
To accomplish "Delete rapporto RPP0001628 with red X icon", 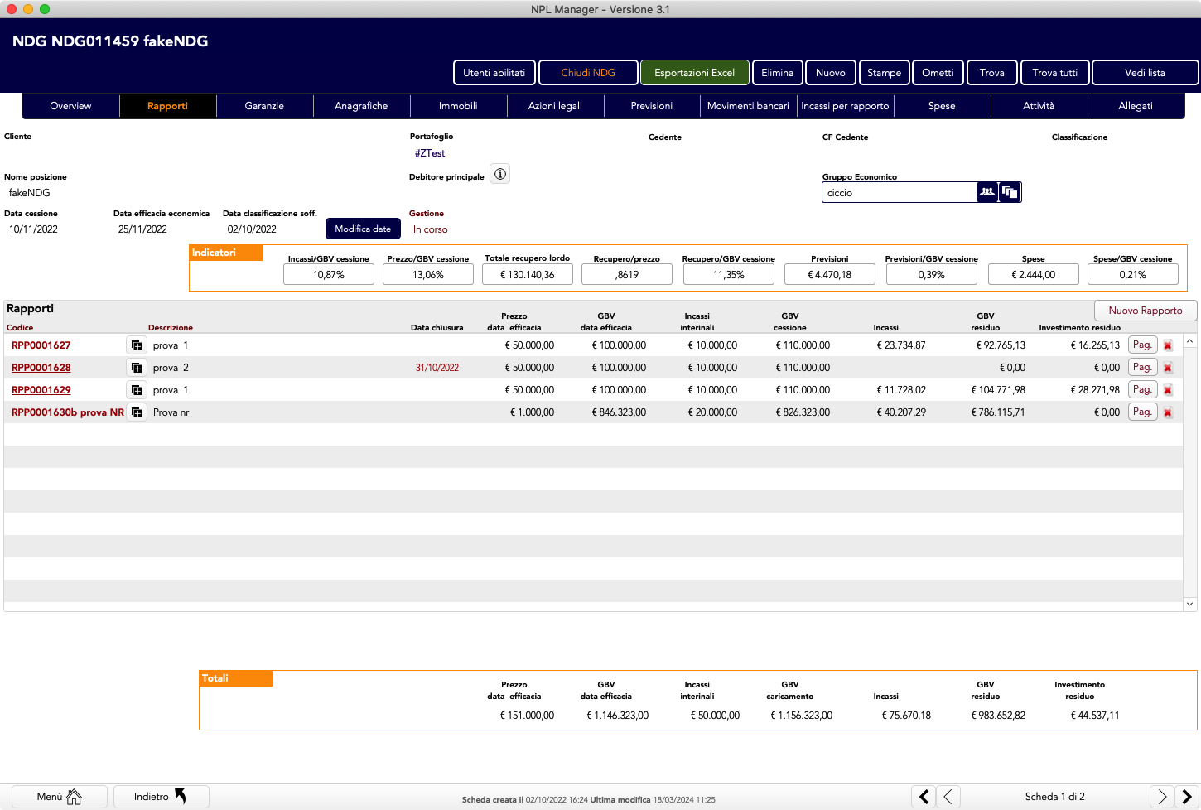I will [x=1168, y=368].
